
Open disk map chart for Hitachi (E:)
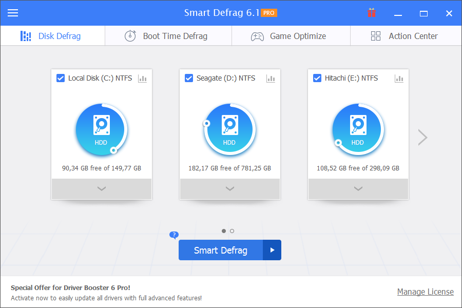[x=399, y=79]
